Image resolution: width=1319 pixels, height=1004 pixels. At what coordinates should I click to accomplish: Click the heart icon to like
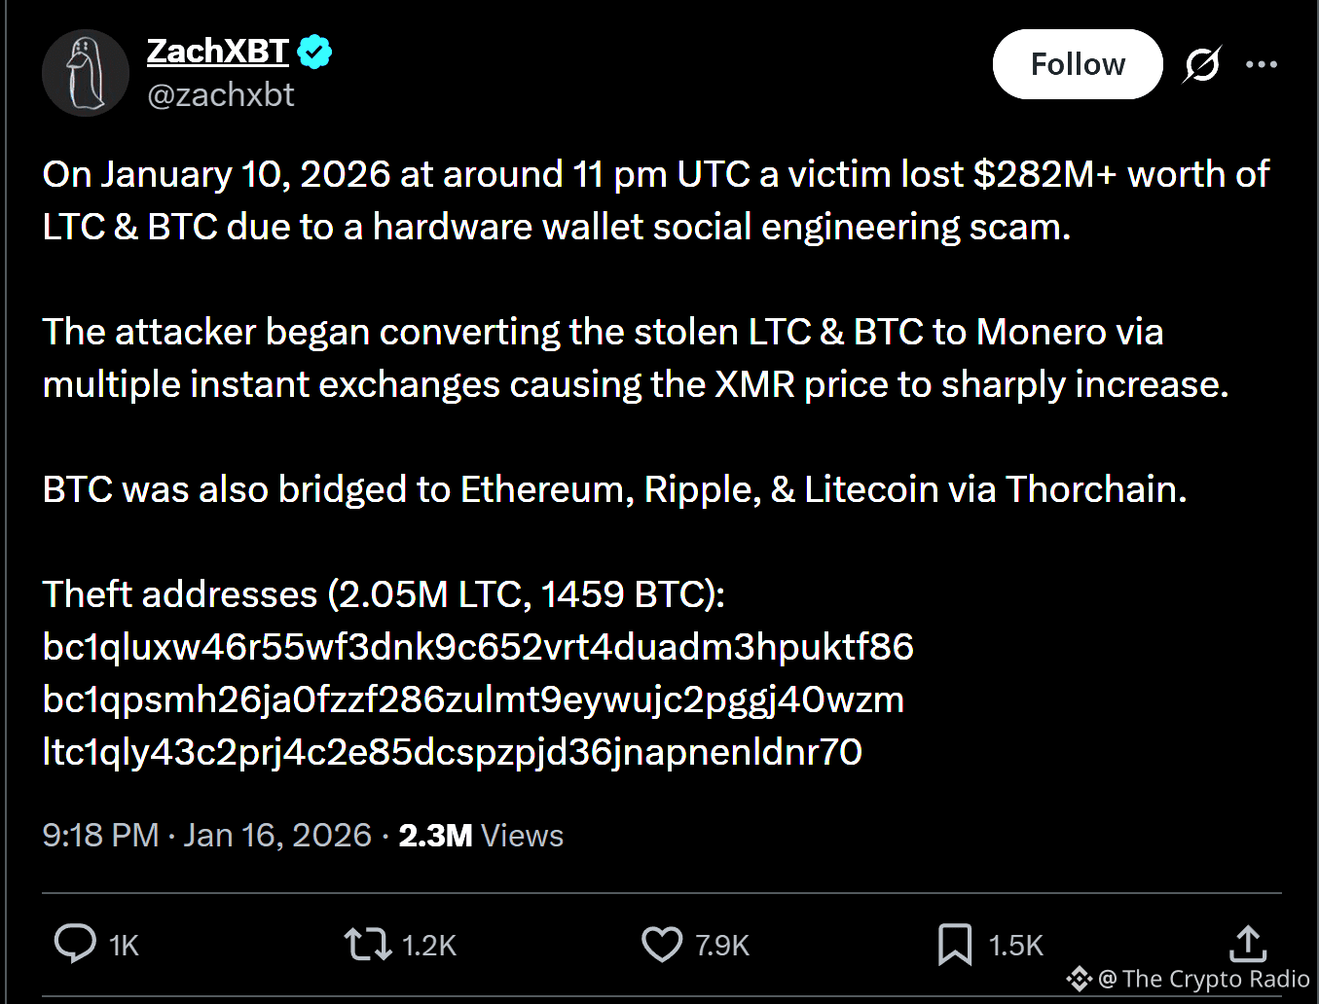661,944
